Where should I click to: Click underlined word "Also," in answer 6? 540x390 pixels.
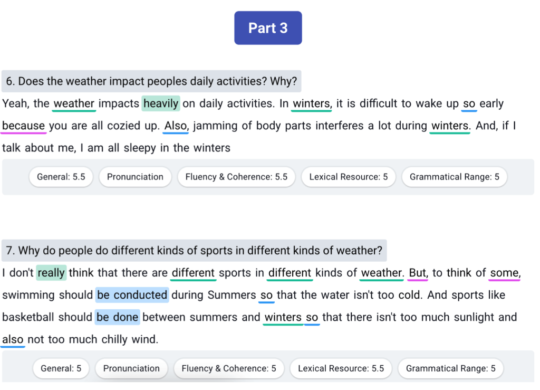(176, 126)
